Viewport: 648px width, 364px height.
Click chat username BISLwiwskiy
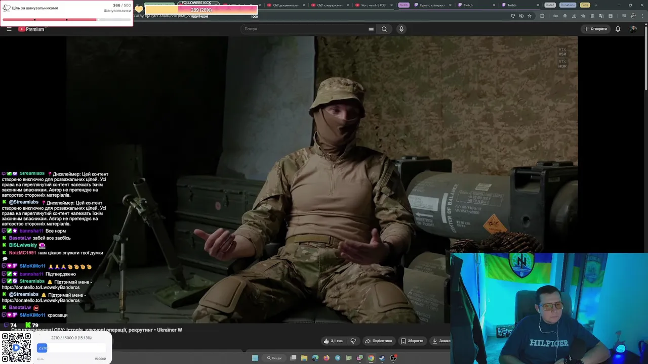23,245
